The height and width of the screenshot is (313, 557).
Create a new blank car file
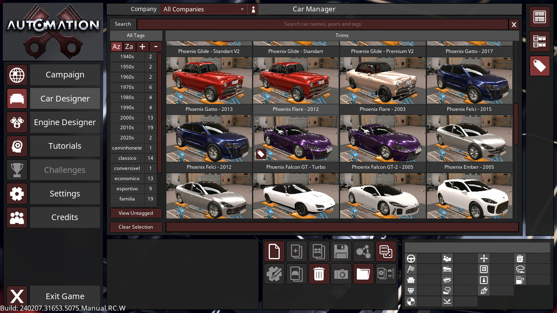pyautogui.click(x=274, y=251)
